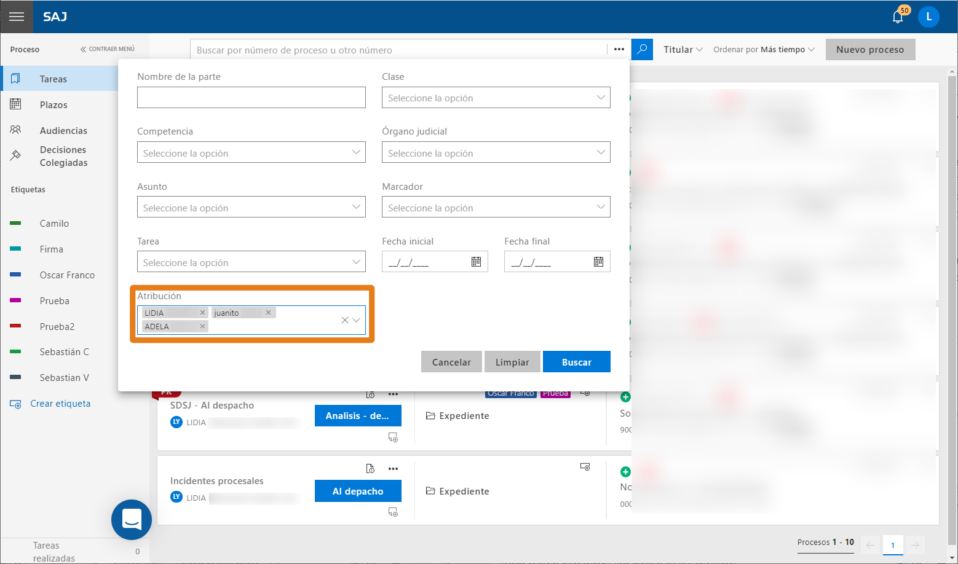This screenshot has width=958, height=564.
Task: Open the Tareas section
Action: pyautogui.click(x=60, y=79)
